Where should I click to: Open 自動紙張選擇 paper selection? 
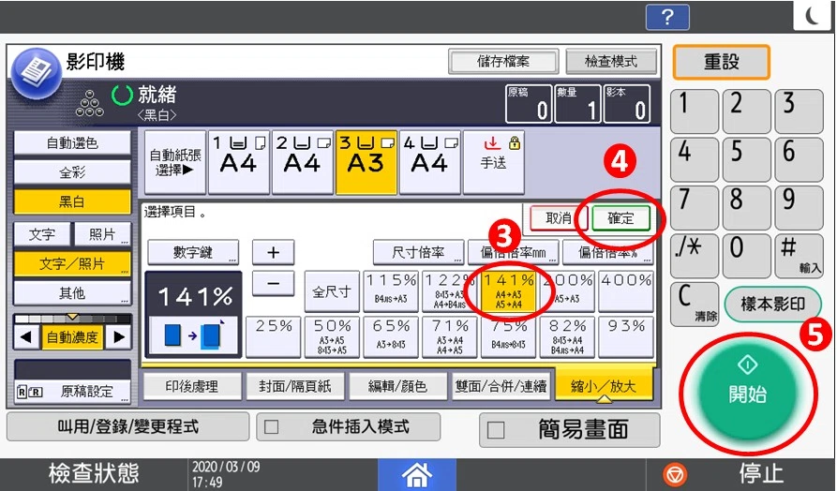175,162
